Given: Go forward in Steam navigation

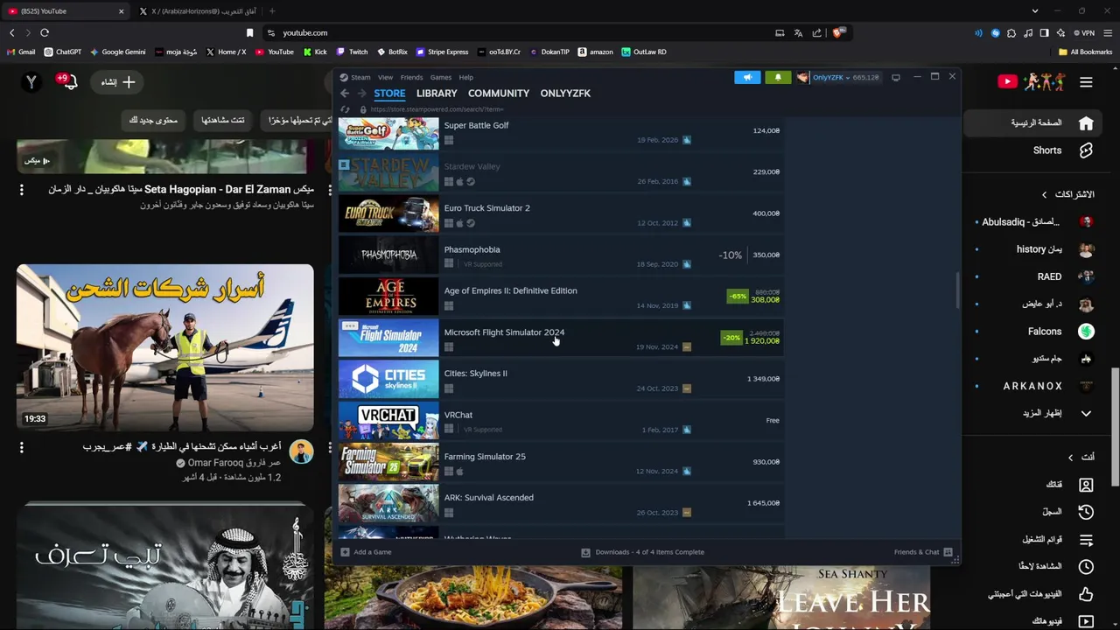Looking at the screenshot, I should (362, 93).
